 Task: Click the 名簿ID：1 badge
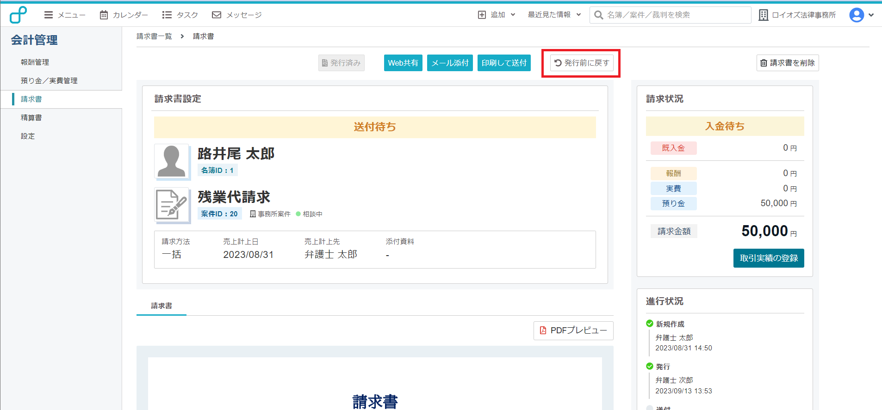point(217,170)
